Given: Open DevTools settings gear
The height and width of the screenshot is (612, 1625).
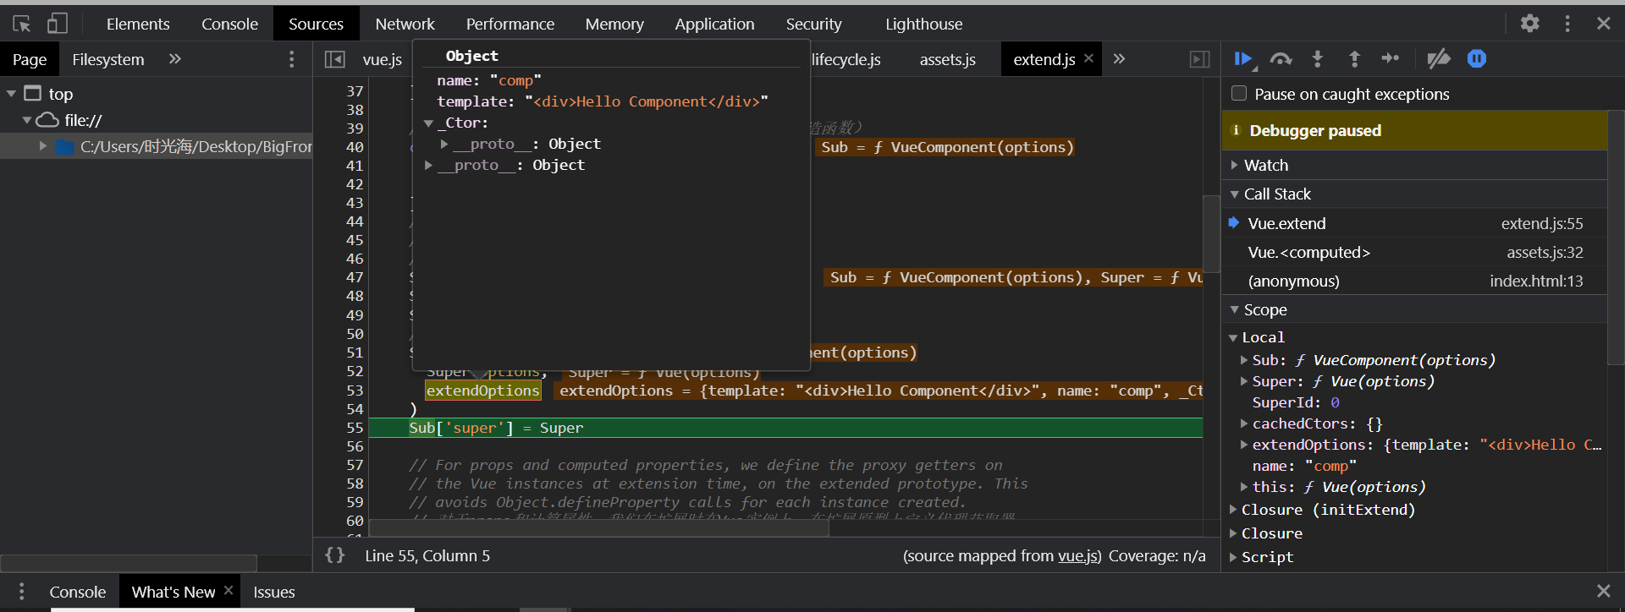Looking at the screenshot, I should (x=1529, y=24).
